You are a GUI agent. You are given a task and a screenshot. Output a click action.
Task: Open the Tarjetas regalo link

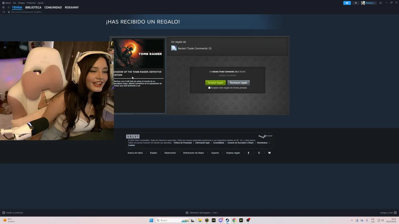click(x=233, y=153)
